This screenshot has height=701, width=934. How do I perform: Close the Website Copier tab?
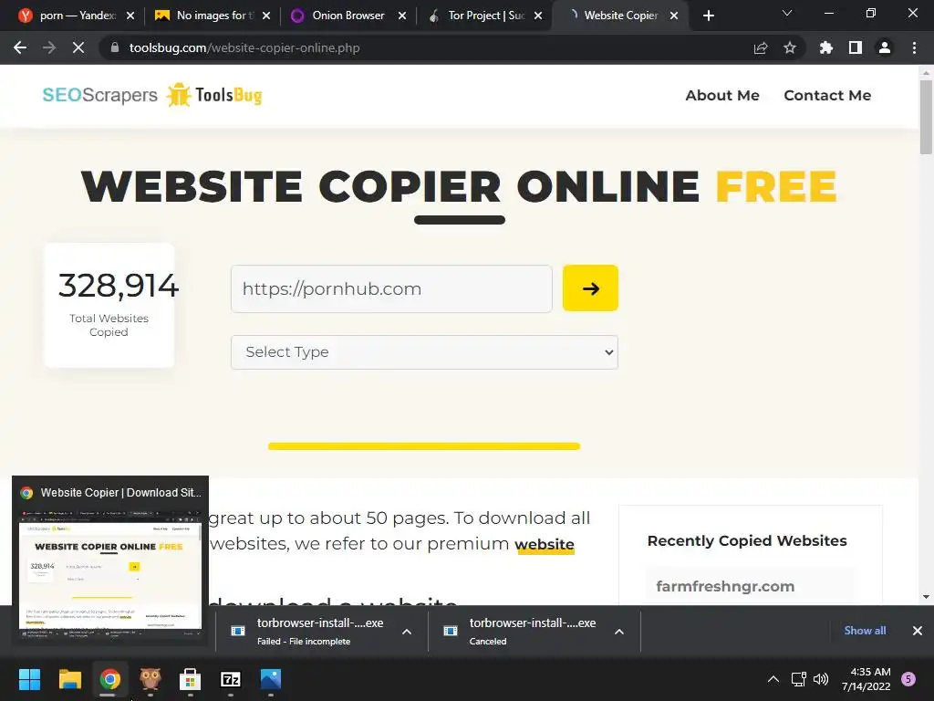click(674, 16)
